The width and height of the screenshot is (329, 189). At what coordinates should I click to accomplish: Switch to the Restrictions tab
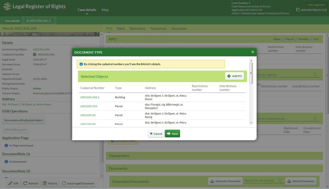coord(138,29)
